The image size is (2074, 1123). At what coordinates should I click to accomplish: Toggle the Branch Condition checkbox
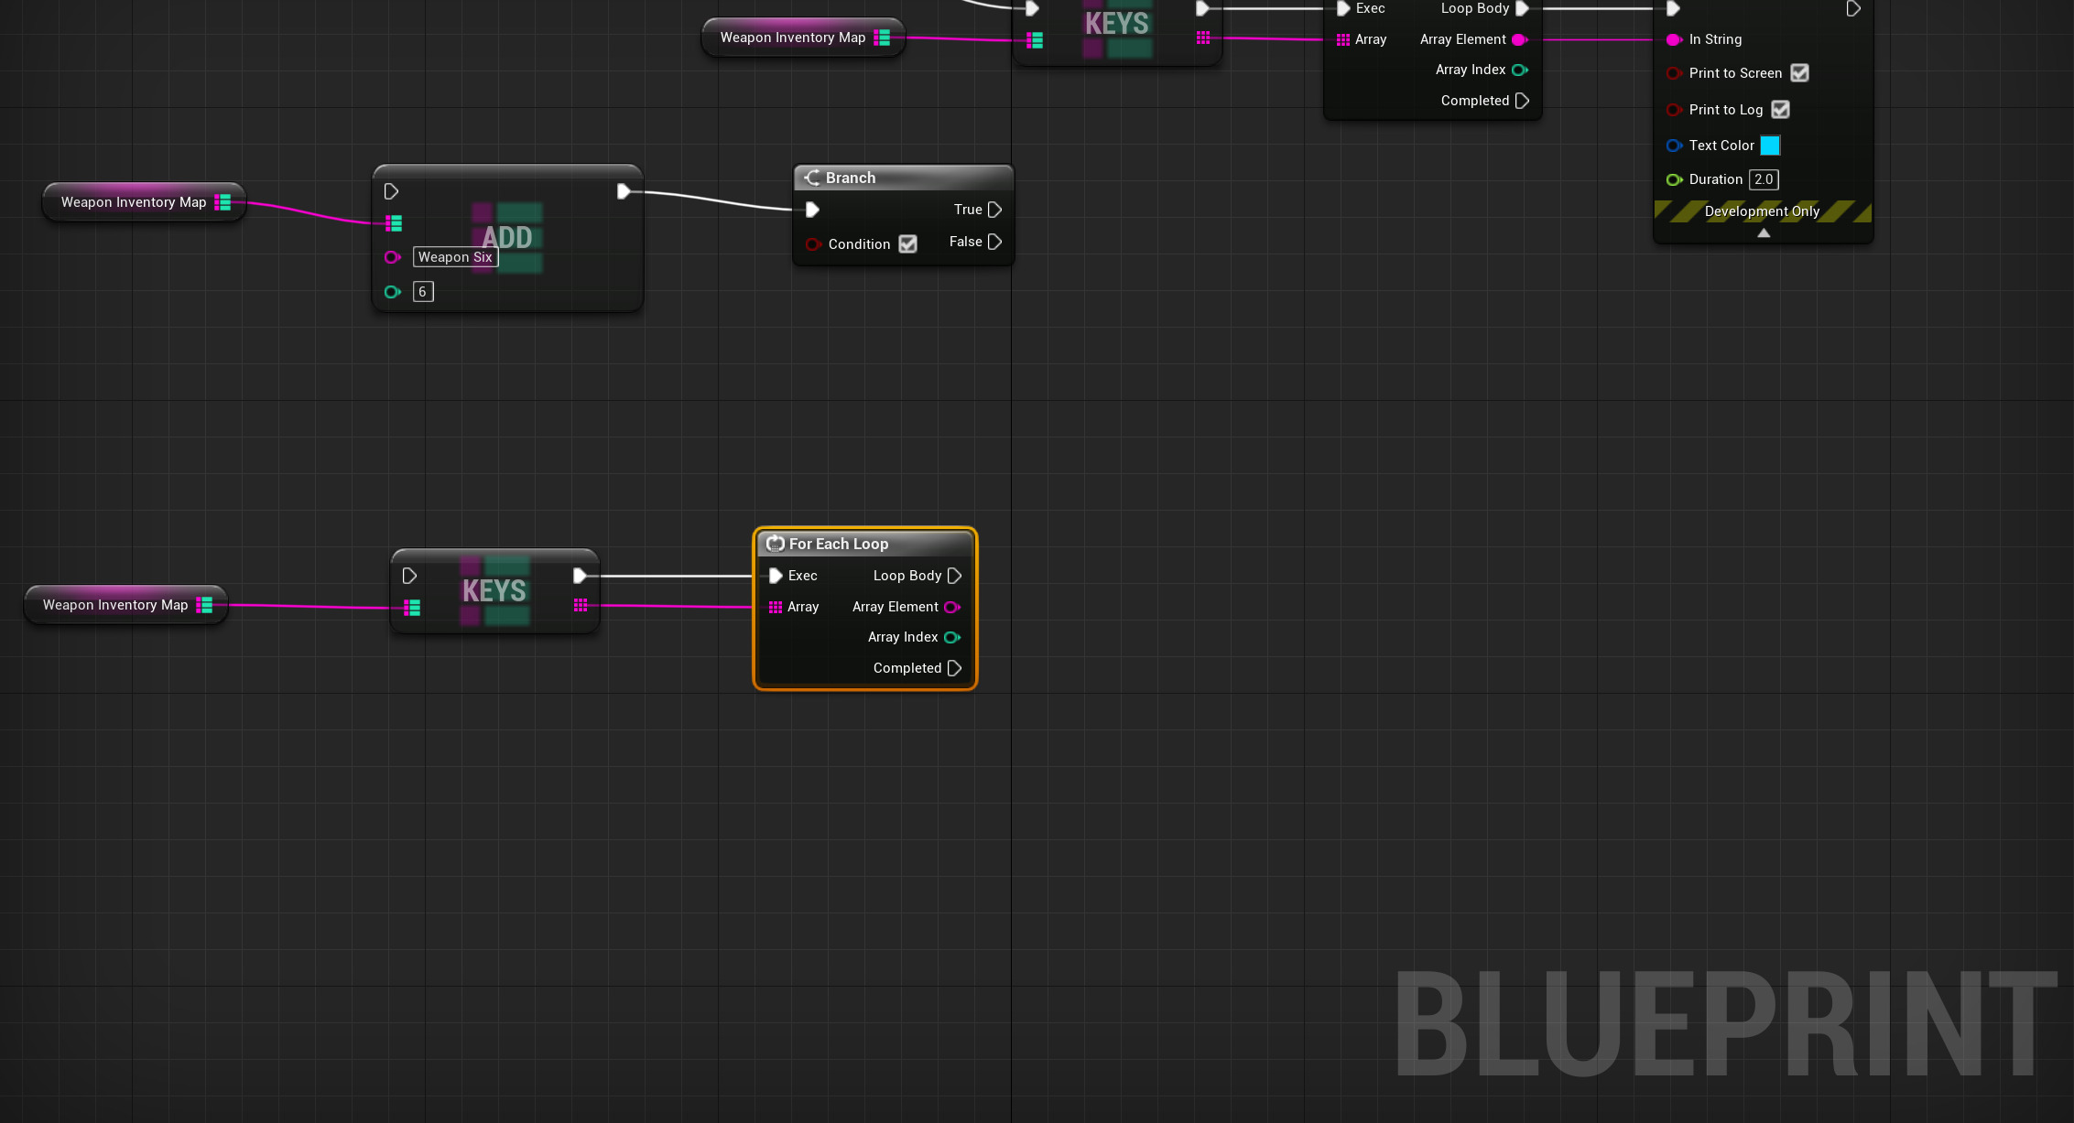907,244
